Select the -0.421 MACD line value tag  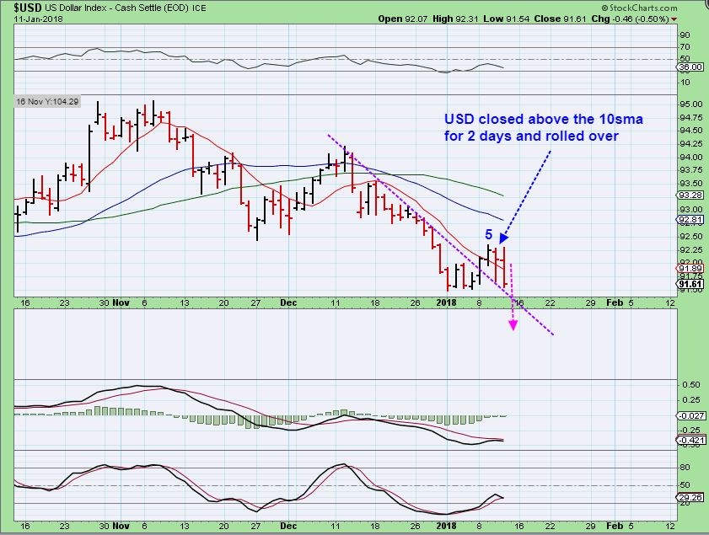pyautogui.click(x=690, y=438)
